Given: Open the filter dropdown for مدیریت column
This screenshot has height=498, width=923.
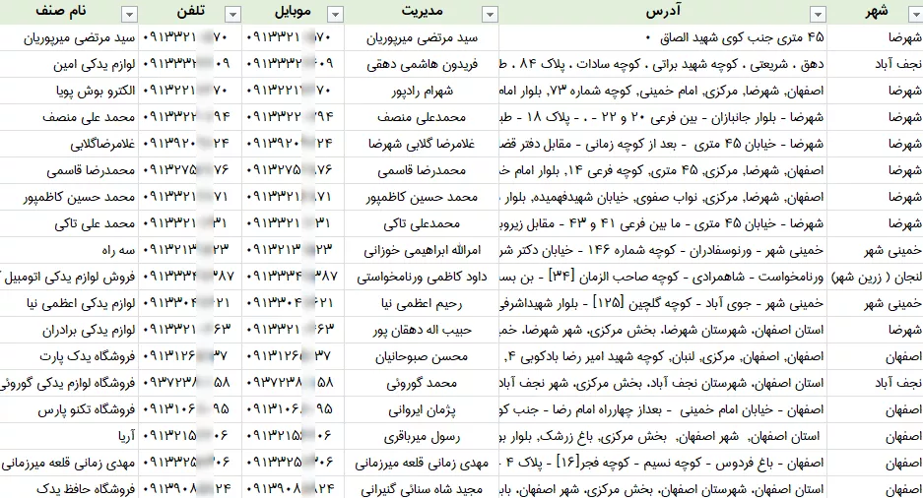Looking at the screenshot, I should 490,14.
